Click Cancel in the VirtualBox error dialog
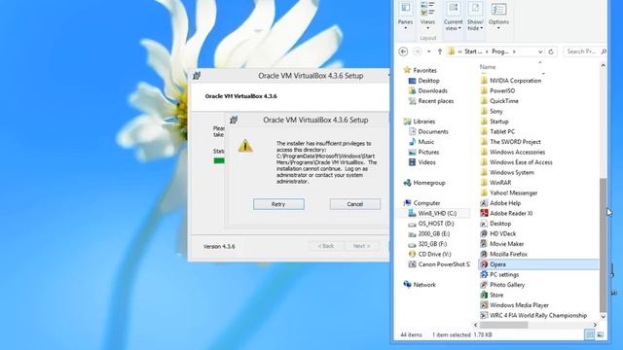Image resolution: width=623 pixels, height=350 pixels. (x=354, y=204)
